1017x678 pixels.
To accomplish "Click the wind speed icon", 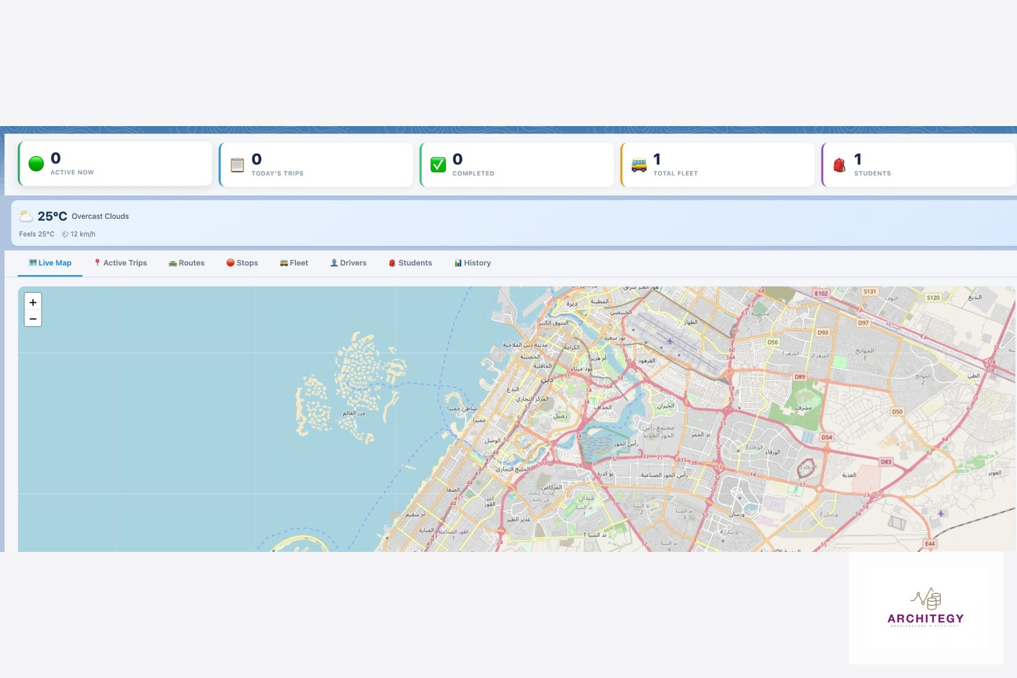I will pos(65,235).
